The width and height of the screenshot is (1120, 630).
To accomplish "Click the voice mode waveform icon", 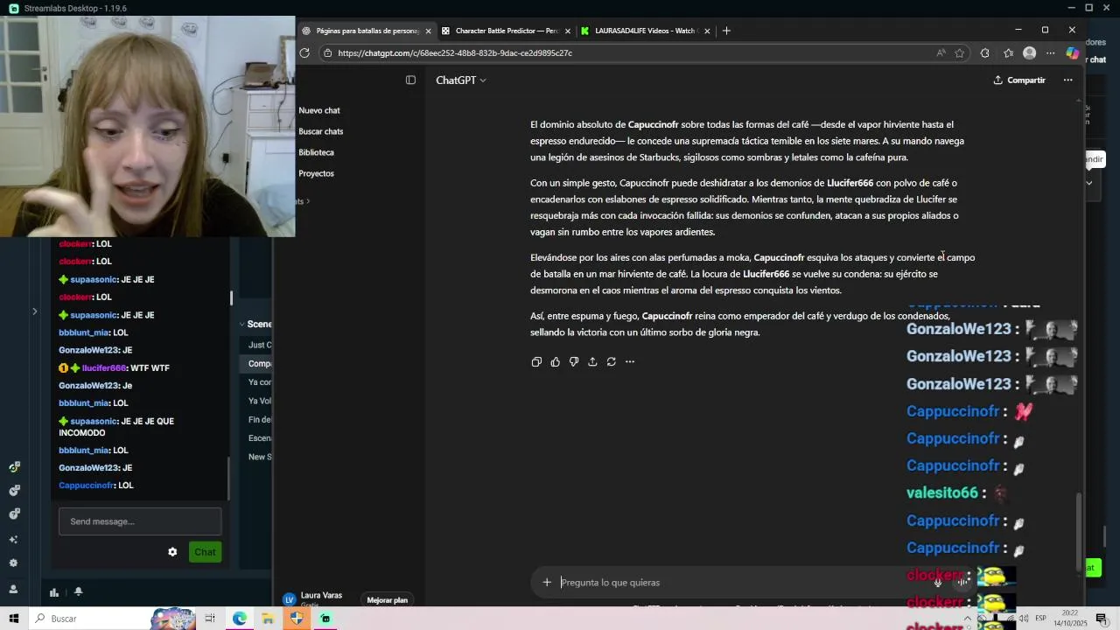I will click(x=963, y=582).
